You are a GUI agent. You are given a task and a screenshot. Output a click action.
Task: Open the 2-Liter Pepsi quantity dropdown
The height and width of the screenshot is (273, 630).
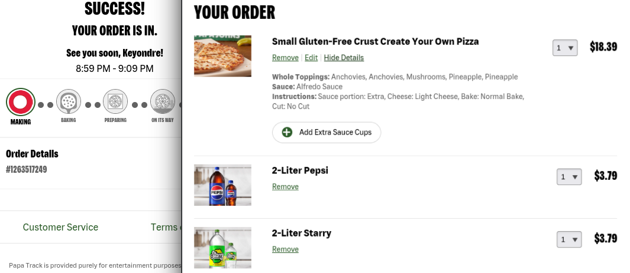pos(568,177)
